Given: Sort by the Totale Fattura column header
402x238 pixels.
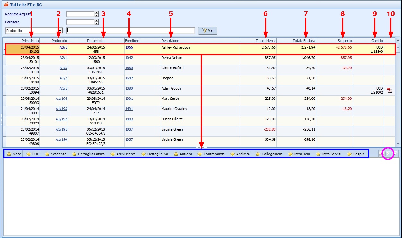Looking at the screenshot, I should tap(304, 41).
